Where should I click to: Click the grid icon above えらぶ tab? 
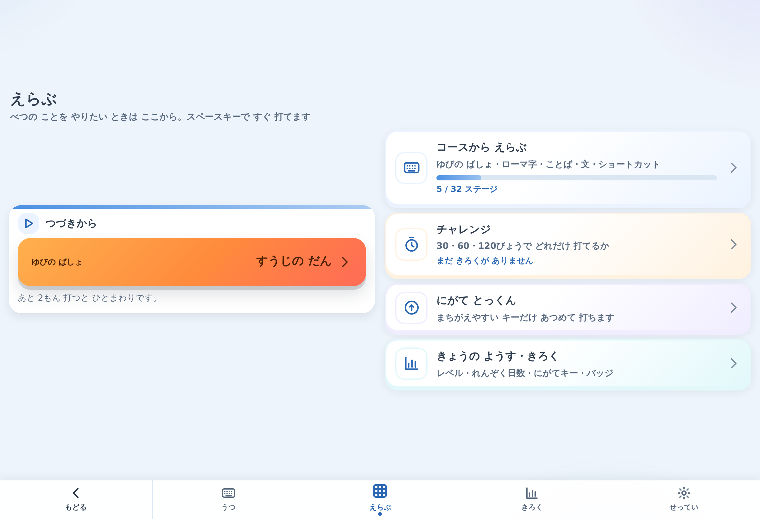pos(380,491)
